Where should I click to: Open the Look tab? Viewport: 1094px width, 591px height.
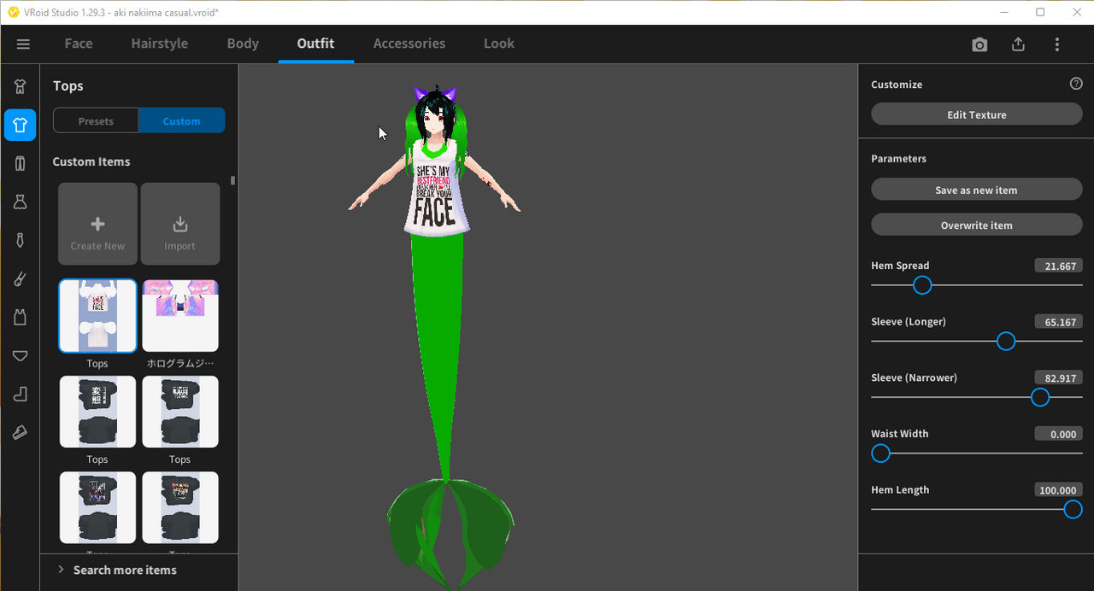[499, 44]
